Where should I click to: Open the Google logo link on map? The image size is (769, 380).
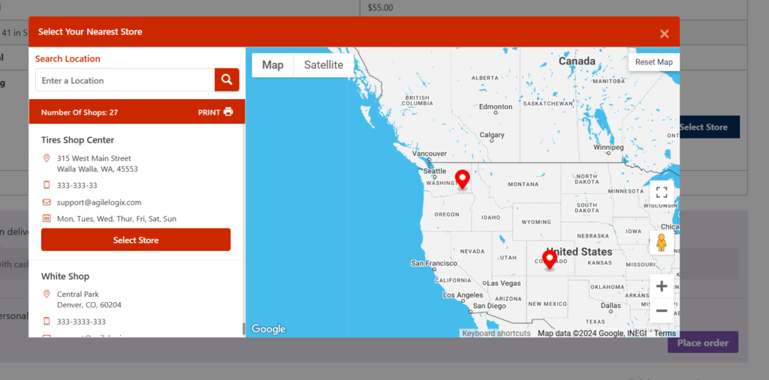point(269,329)
